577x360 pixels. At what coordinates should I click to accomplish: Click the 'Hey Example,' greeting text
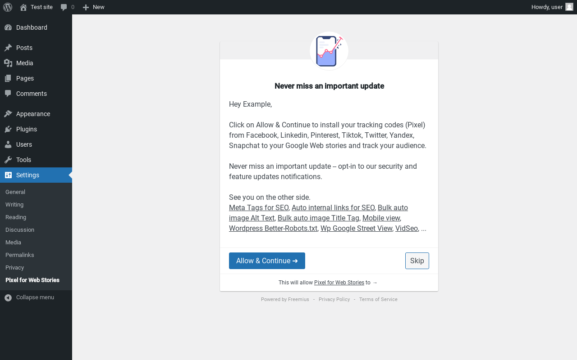[250, 104]
